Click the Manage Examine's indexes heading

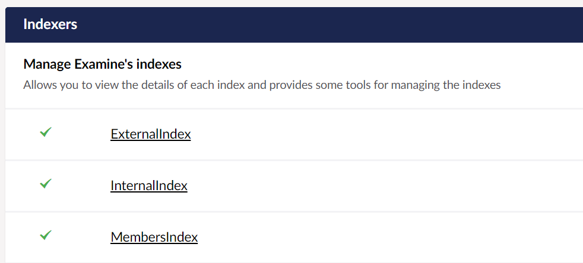pos(102,64)
